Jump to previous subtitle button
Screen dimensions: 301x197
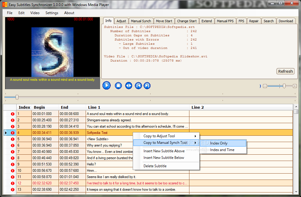pos(138,85)
